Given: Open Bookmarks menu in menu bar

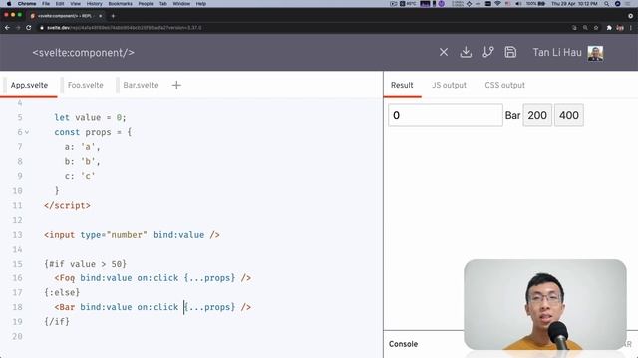Looking at the screenshot, I should click(120, 4).
